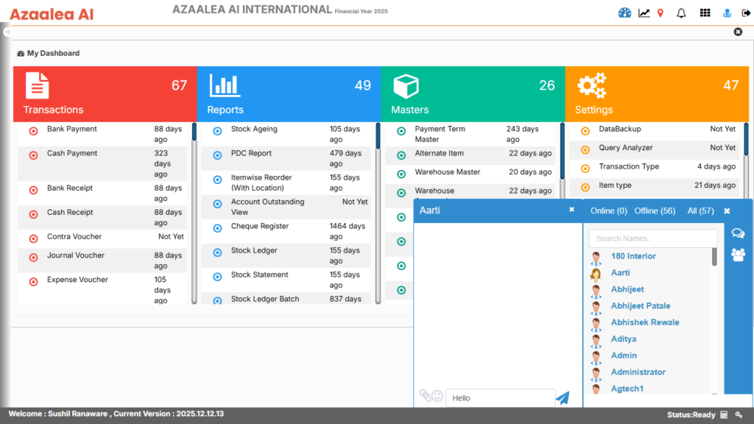
Task: Open the dashboard speedometer icon
Action: coord(625,13)
